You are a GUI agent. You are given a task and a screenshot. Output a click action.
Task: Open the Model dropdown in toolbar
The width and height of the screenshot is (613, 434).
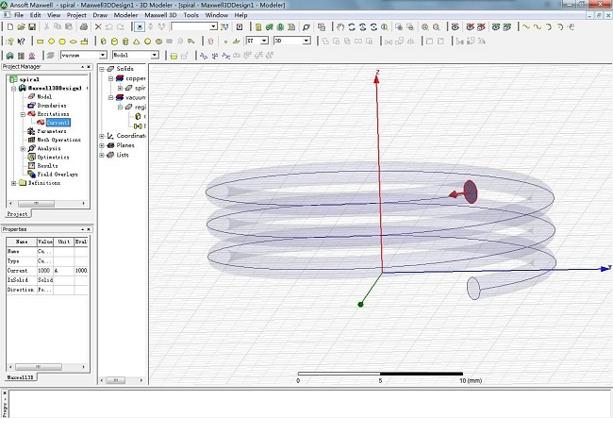[x=155, y=55]
